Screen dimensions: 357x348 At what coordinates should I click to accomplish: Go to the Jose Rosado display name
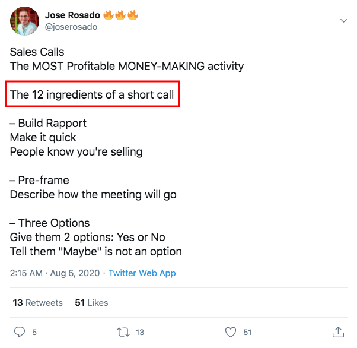tap(72, 14)
